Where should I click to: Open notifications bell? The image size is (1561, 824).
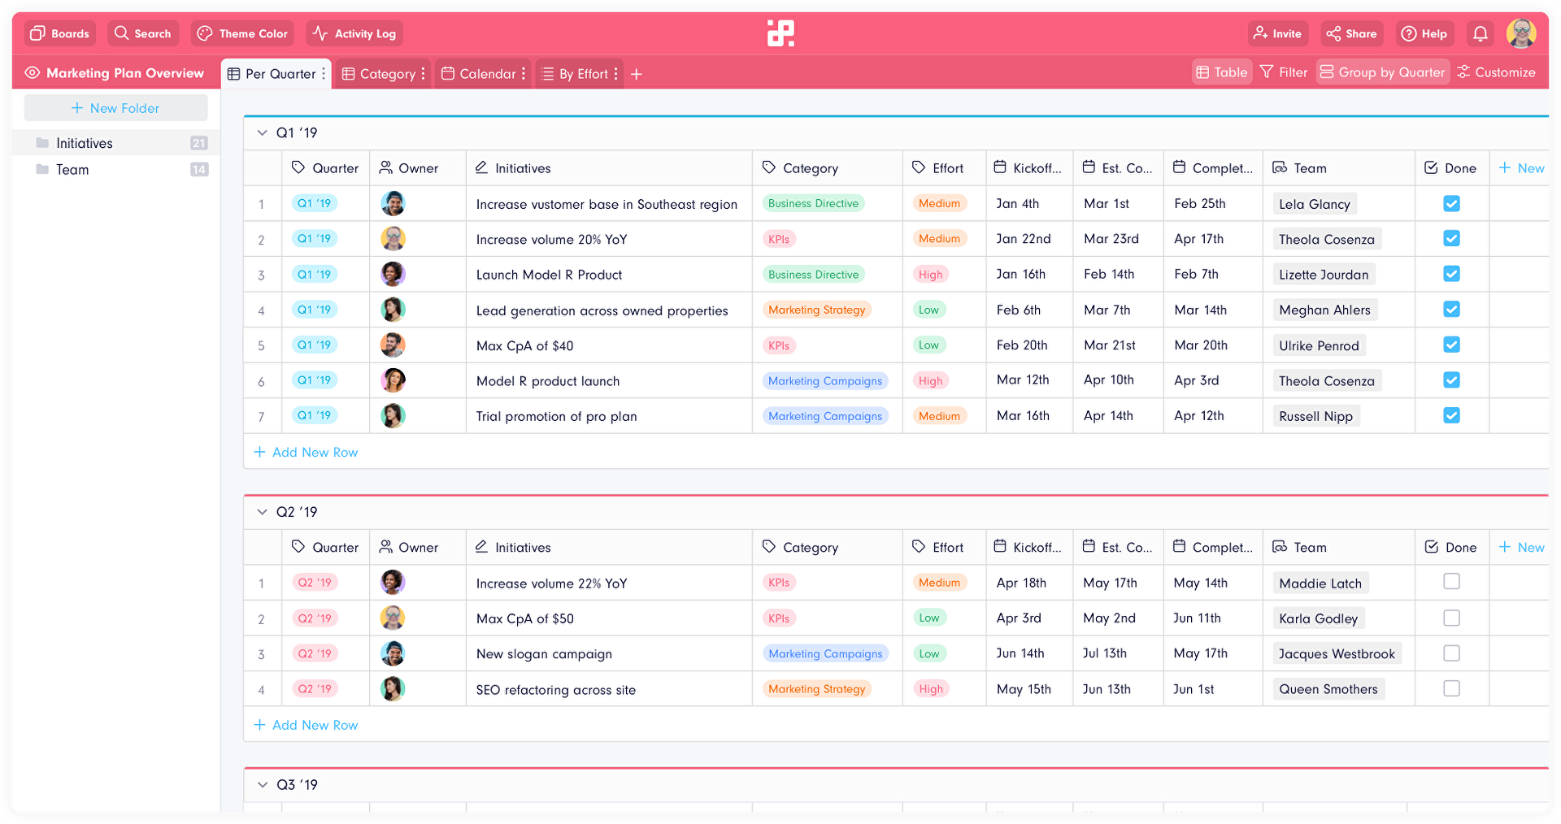(1479, 33)
